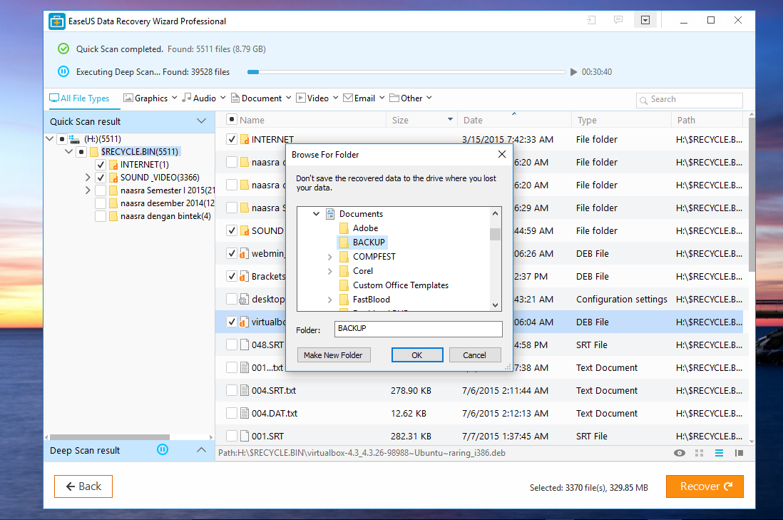The width and height of the screenshot is (783, 520).
Task: Pause the deep scan using the progress pause icon
Action: 63,71
